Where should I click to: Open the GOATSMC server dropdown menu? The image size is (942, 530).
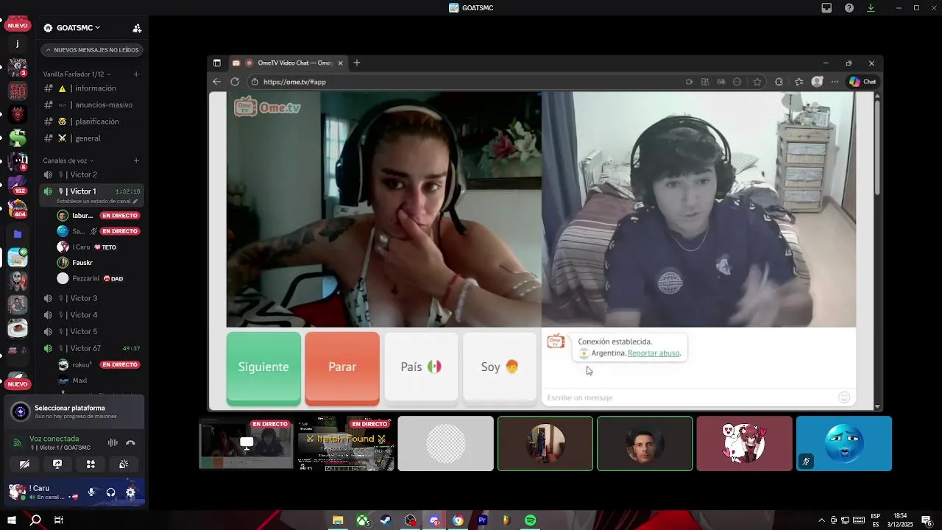click(x=72, y=28)
